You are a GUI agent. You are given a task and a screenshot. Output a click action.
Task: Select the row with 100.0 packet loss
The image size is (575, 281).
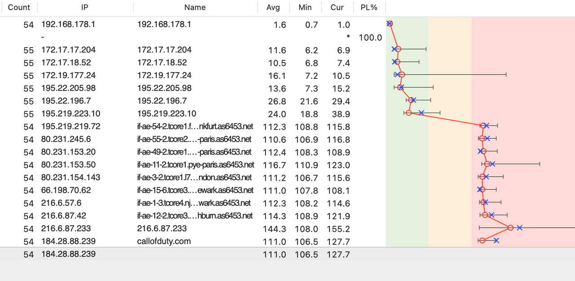pyautogui.click(x=287, y=37)
